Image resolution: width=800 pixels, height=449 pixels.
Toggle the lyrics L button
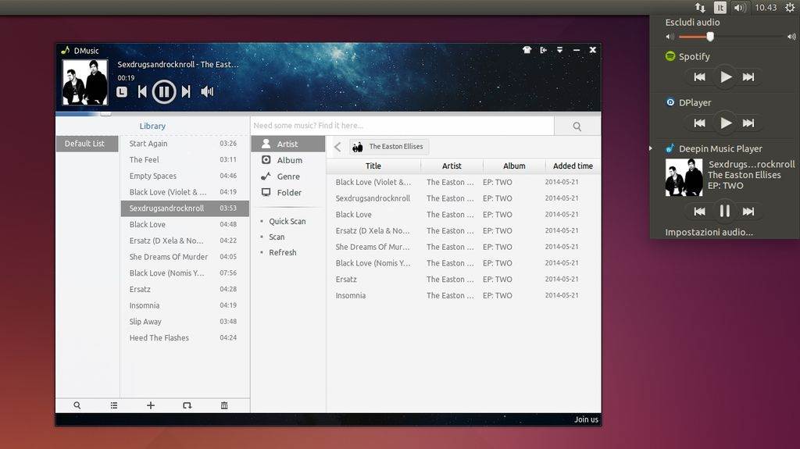122,92
